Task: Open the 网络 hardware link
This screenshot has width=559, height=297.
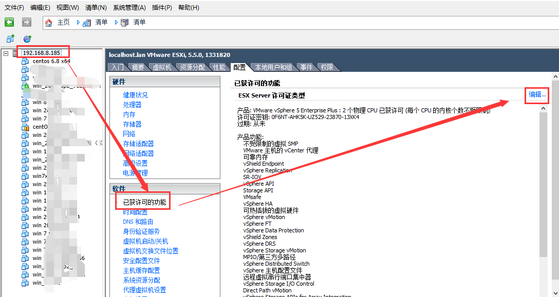Action: click(x=129, y=134)
